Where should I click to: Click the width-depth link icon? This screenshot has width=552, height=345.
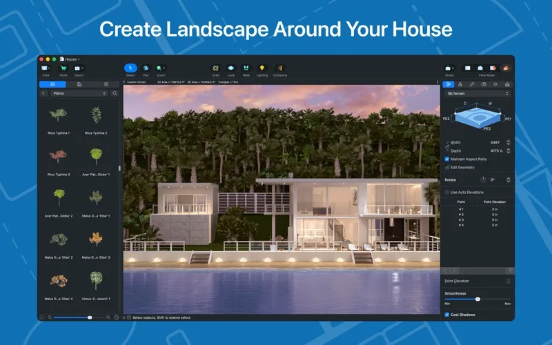click(447, 146)
